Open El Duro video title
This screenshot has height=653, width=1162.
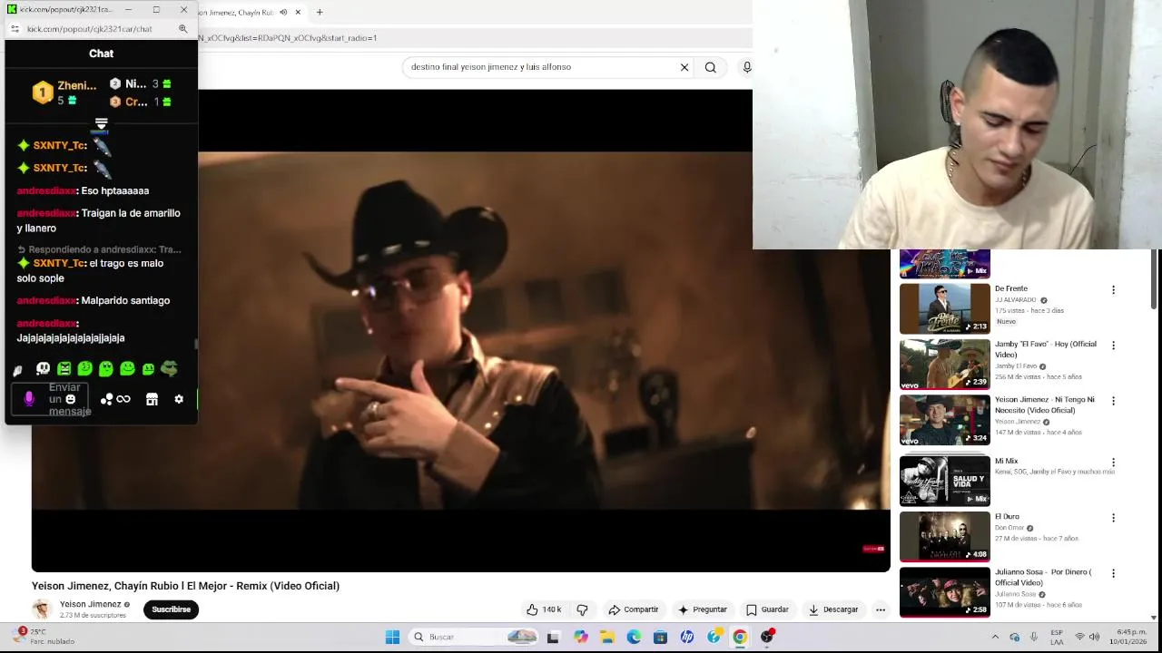[1007, 517]
